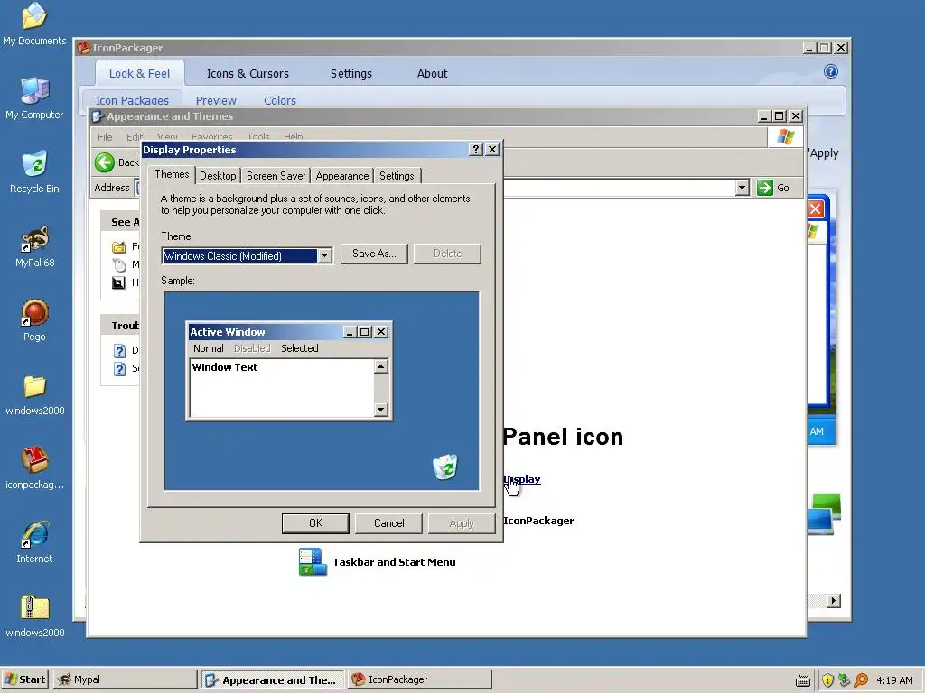The height and width of the screenshot is (693, 925).
Task: Open the windows2000 folder icon
Action: click(x=34, y=386)
